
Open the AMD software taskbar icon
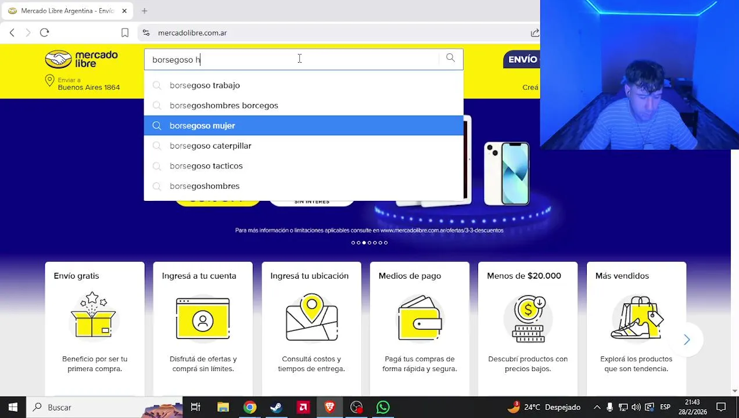click(x=303, y=407)
